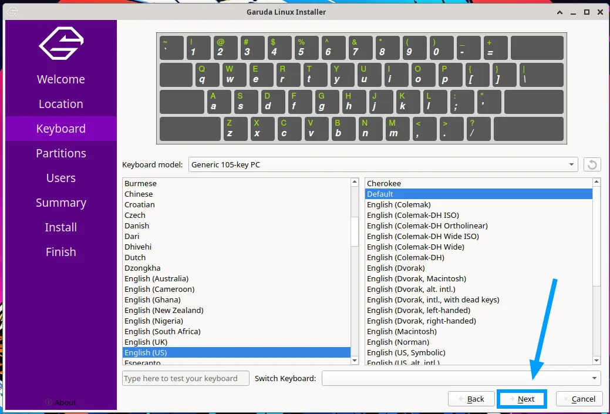Select English (Dvorak, left-handed) variant
Screen dimensions: 610x414
click(478, 310)
